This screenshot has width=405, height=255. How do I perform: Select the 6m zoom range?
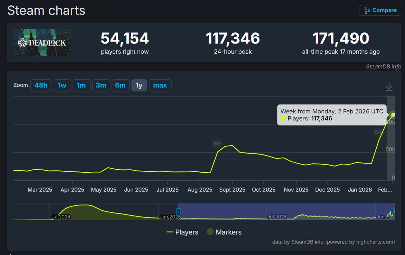120,85
